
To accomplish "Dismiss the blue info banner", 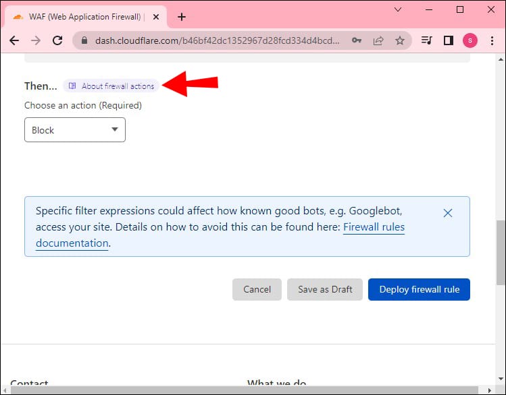I will [447, 213].
